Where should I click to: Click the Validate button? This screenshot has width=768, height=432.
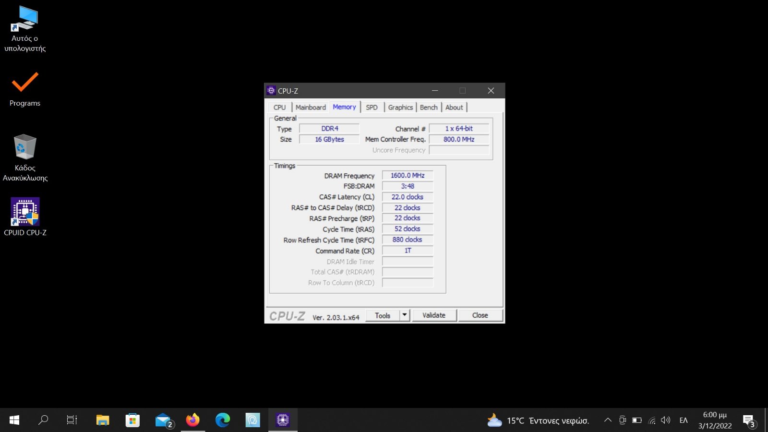tap(434, 315)
